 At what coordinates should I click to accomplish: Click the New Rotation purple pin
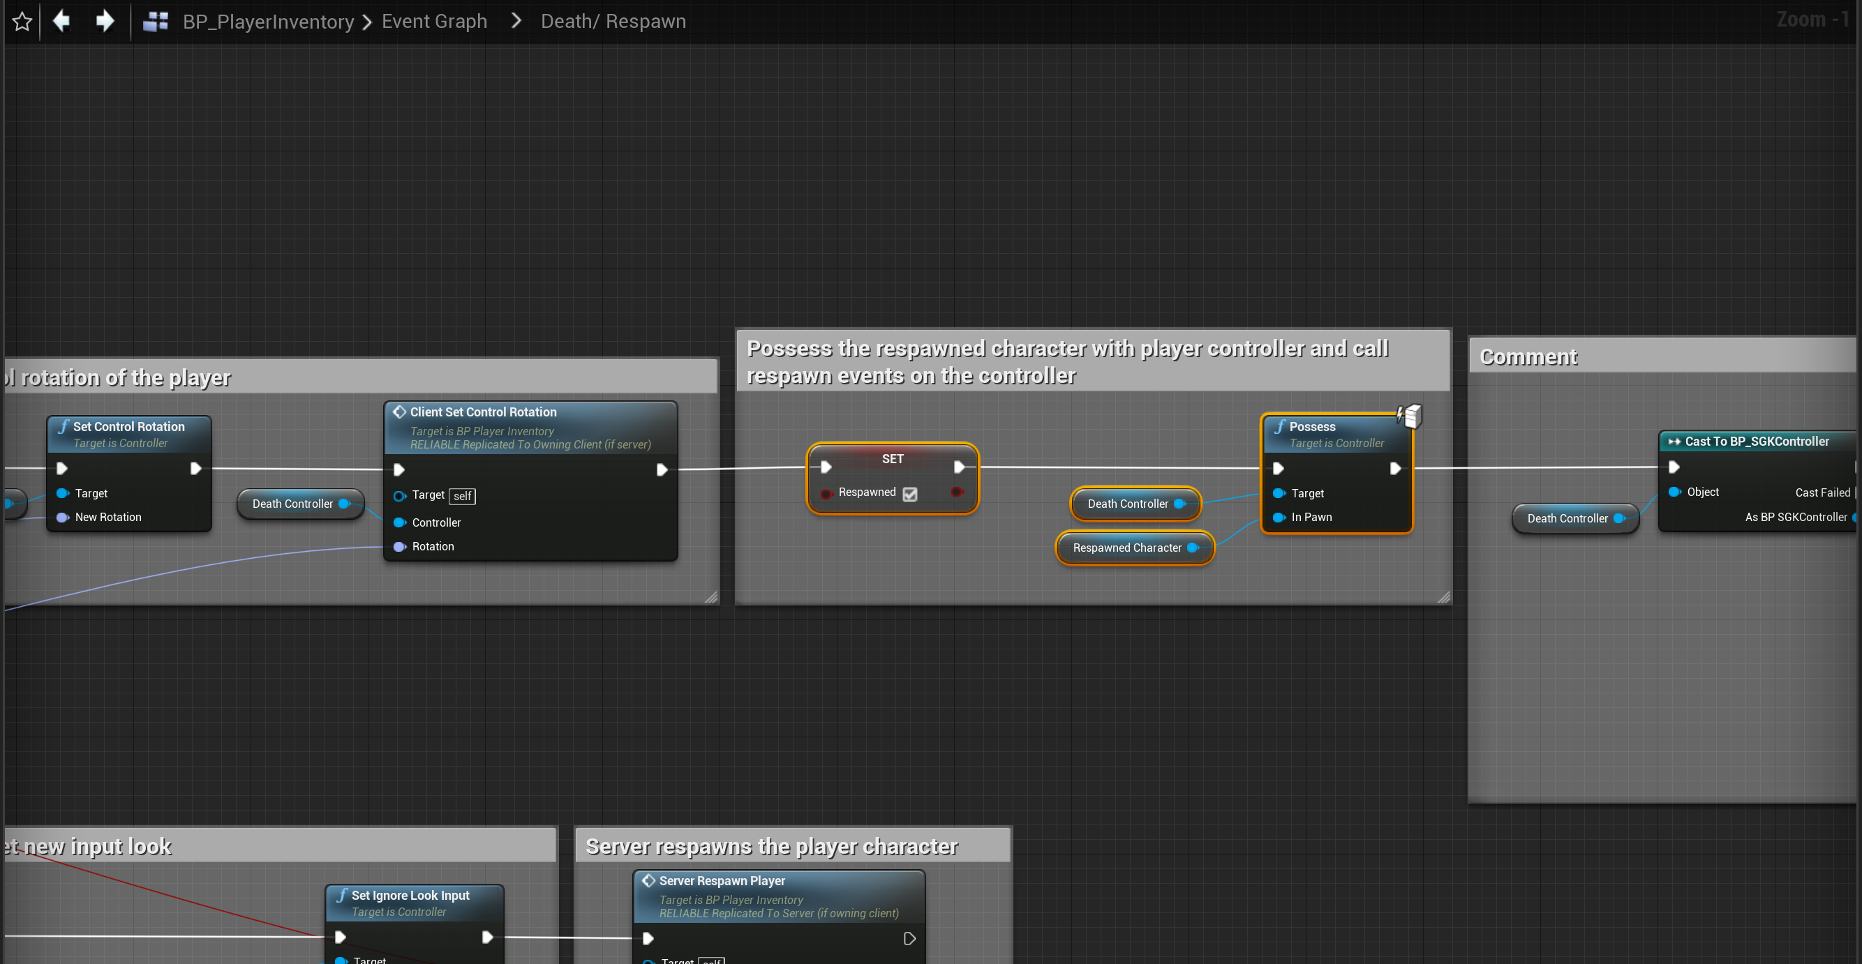click(62, 518)
